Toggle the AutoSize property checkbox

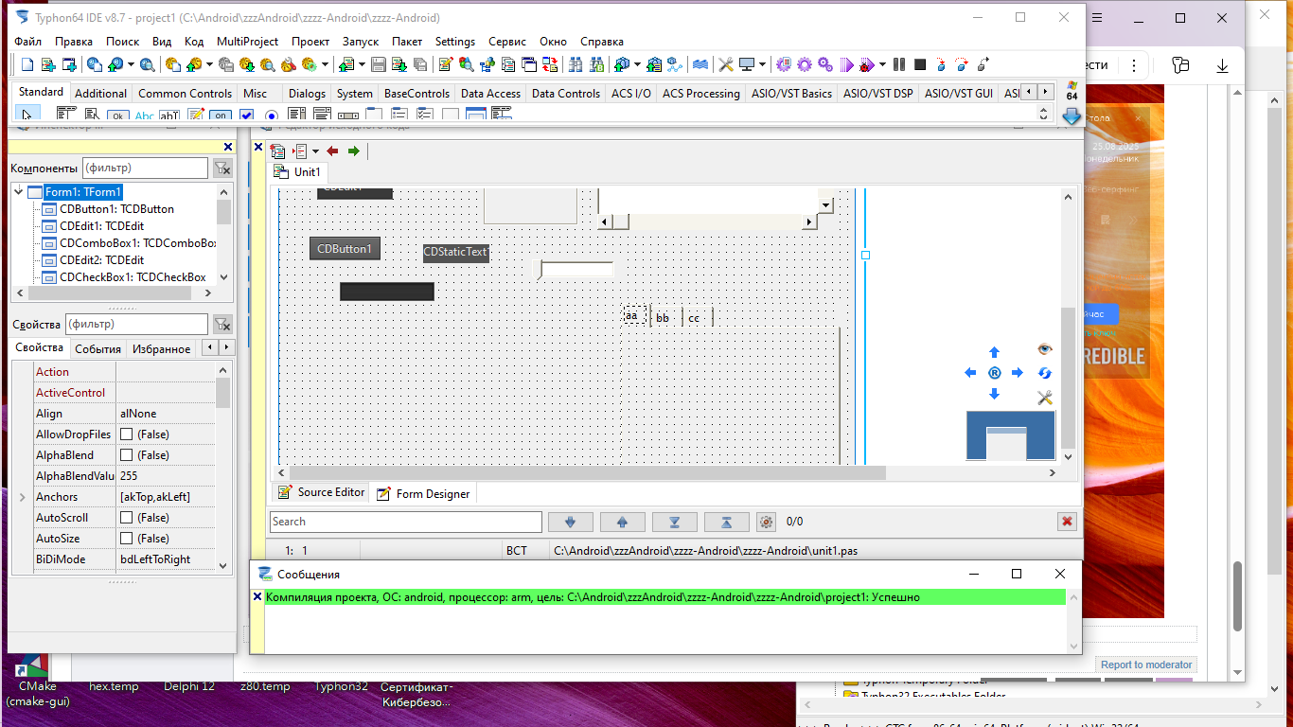click(126, 539)
